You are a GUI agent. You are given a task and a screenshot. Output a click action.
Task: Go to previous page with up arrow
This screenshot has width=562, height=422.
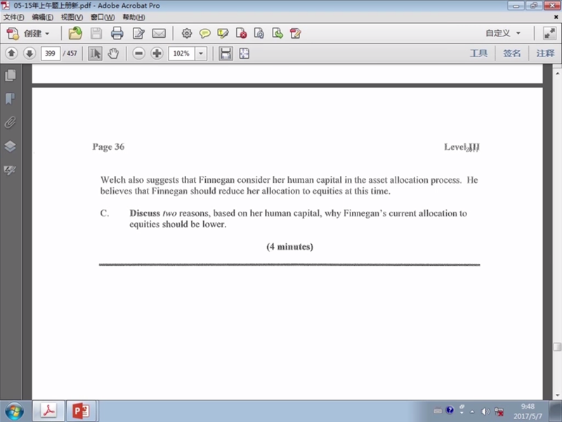pyautogui.click(x=12, y=53)
